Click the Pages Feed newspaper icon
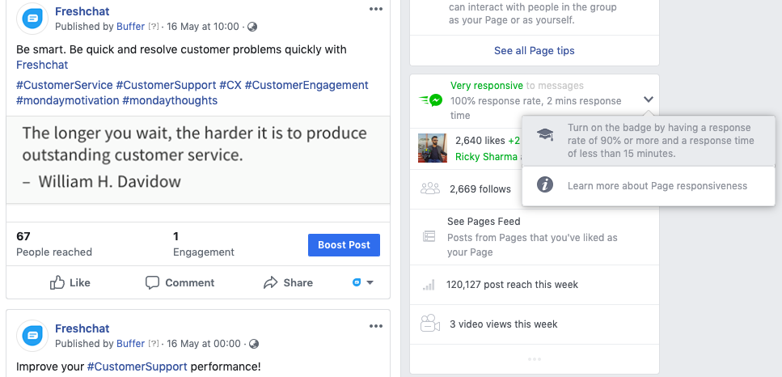Screen dimensions: 782x377 click(x=429, y=236)
